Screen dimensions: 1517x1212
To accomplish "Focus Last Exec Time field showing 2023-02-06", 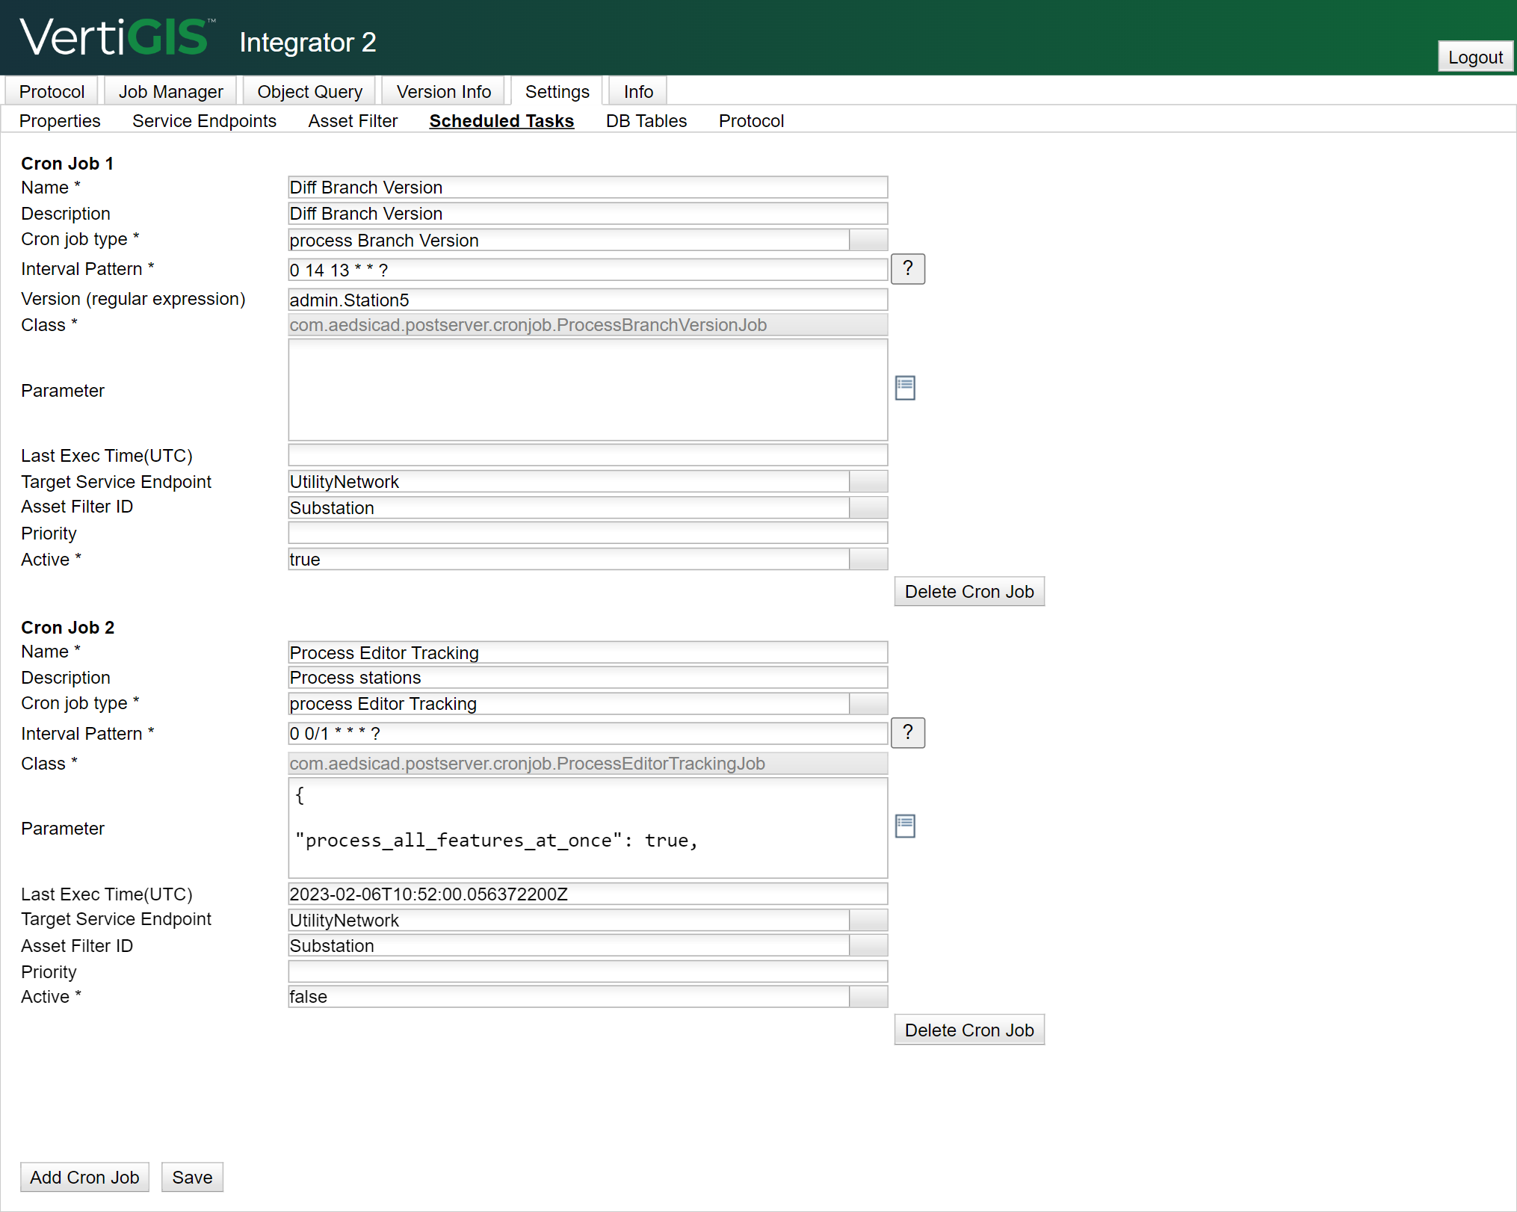I will [587, 894].
